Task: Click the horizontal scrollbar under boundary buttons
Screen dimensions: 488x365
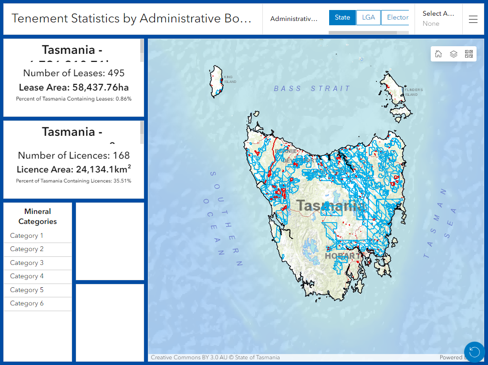Action: (x=363, y=33)
